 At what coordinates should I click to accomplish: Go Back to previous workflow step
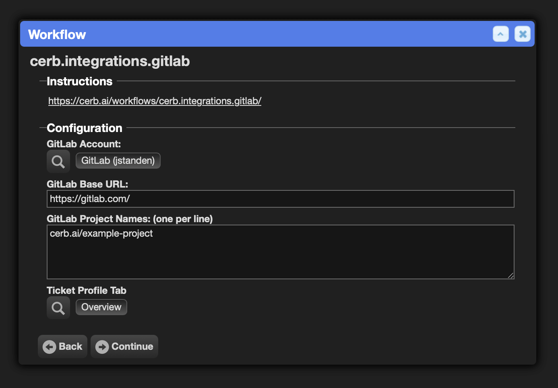tap(62, 347)
